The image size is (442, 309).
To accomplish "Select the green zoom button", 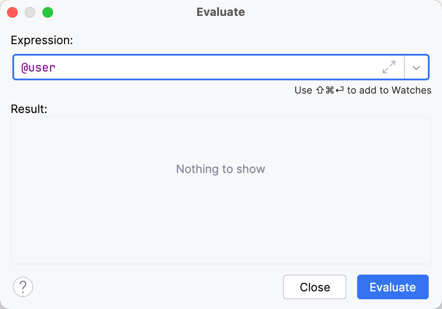I will [48, 12].
